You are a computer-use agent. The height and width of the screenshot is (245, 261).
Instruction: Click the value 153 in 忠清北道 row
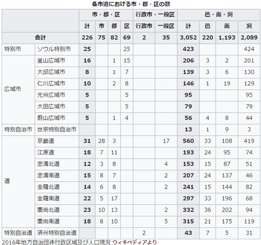(188, 164)
